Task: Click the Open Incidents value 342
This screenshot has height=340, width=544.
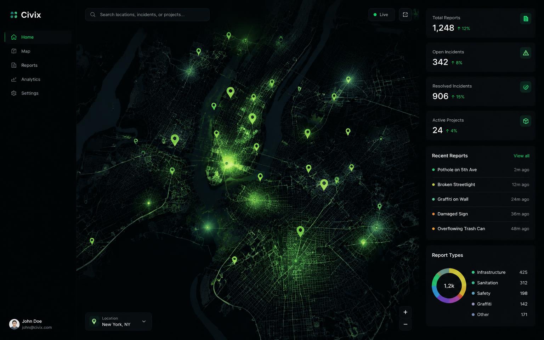Action: click(440, 62)
